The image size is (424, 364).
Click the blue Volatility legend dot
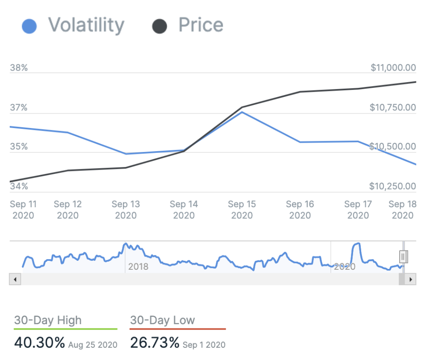click(29, 26)
